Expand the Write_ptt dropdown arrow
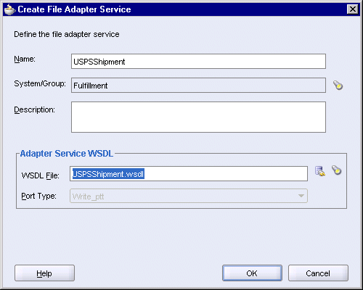Image resolution: width=363 pixels, height=290 pixels. click(x=301, y=196)
